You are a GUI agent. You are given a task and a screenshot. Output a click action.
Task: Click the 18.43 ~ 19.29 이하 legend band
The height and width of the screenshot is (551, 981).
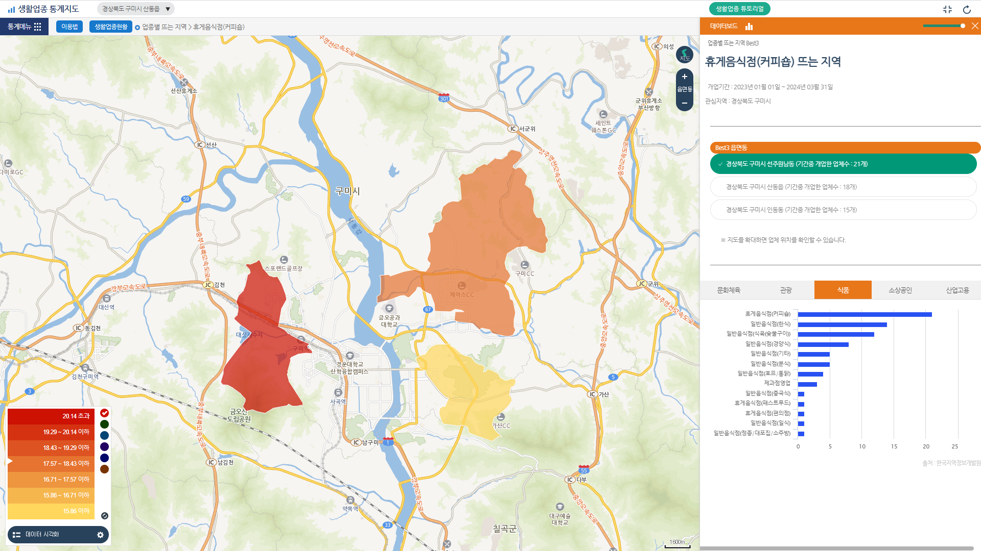[51, 448]
